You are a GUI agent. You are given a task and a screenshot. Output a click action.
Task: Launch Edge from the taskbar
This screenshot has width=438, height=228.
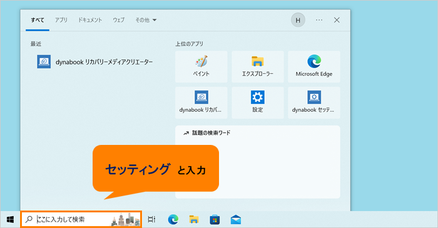click(173, 220)
